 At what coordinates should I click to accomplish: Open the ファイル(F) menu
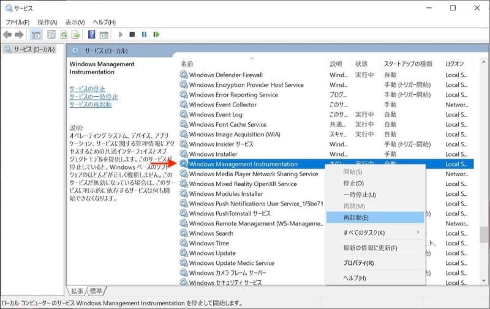coord(18,22)
